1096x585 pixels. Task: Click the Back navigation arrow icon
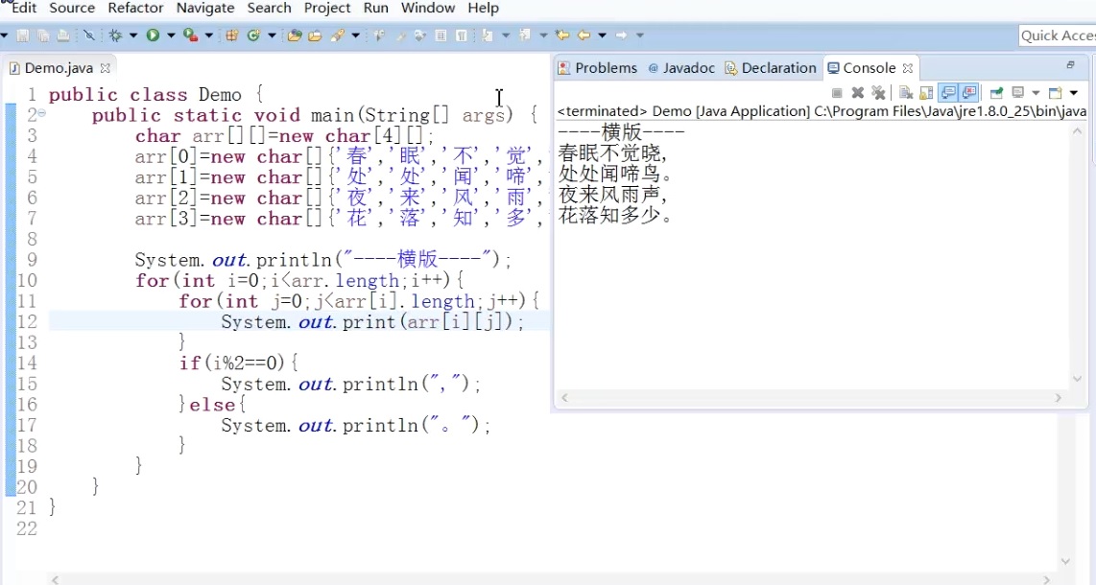[x=584, y=35]
